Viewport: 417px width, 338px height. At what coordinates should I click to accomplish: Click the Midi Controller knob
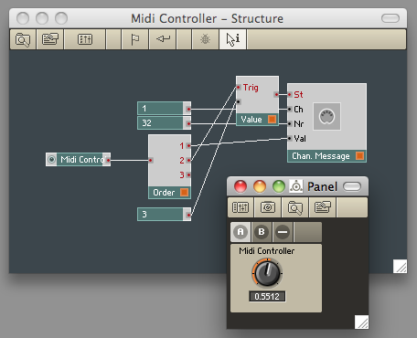(267, 273)
